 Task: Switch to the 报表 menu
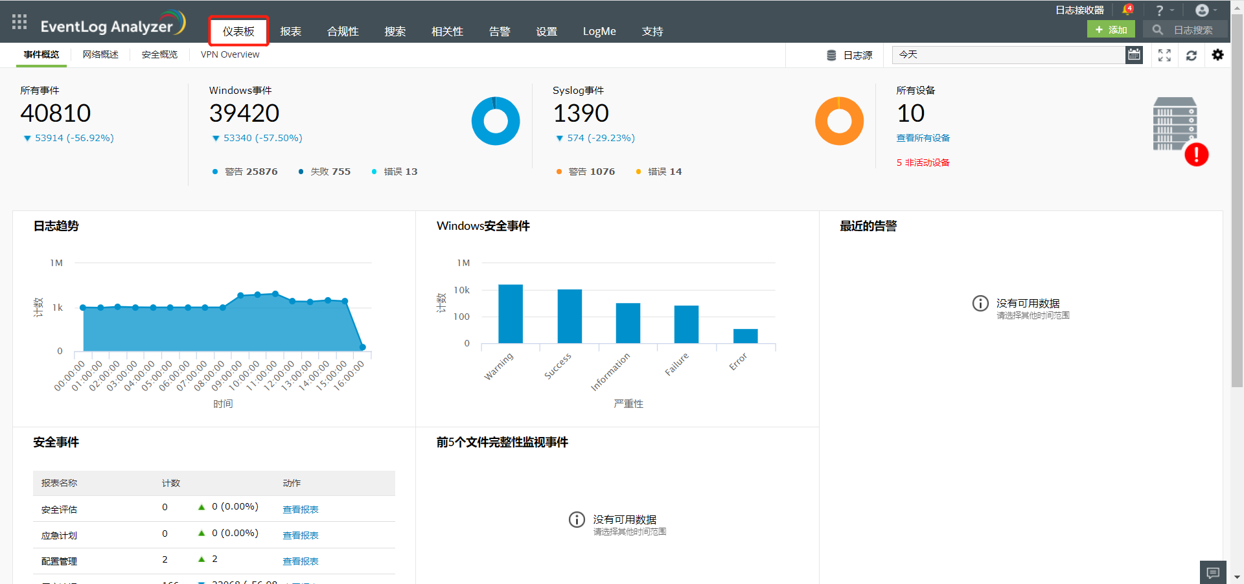click(x=290, y=31)
